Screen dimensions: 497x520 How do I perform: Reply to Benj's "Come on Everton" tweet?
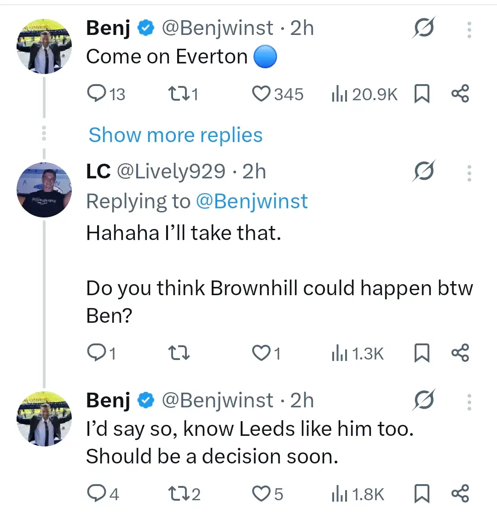96,94
